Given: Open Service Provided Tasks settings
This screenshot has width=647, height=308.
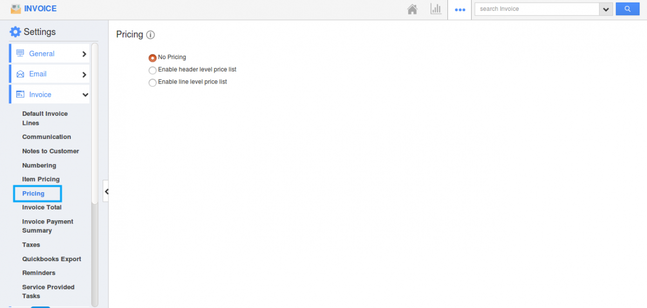Looking at the screenshot, I should click(48, 291).
